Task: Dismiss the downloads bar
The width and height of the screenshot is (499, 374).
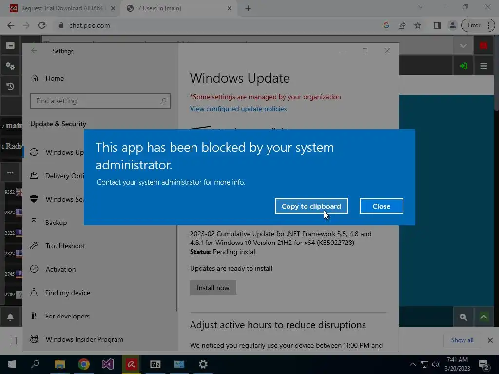Action: point(490,340)
